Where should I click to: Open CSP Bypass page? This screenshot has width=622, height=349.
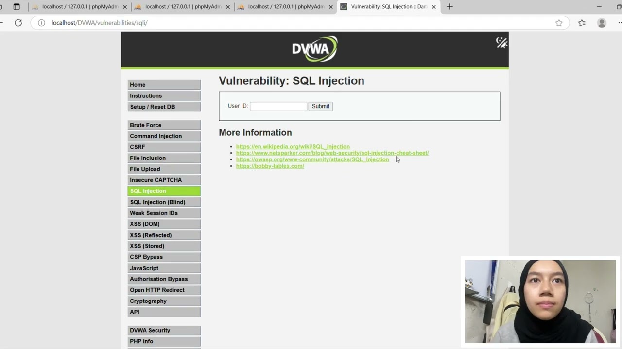pos(164,257)
